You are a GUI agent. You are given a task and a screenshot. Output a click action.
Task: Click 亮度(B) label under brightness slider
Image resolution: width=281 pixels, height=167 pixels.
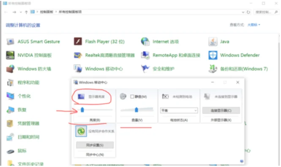(95, 120)
